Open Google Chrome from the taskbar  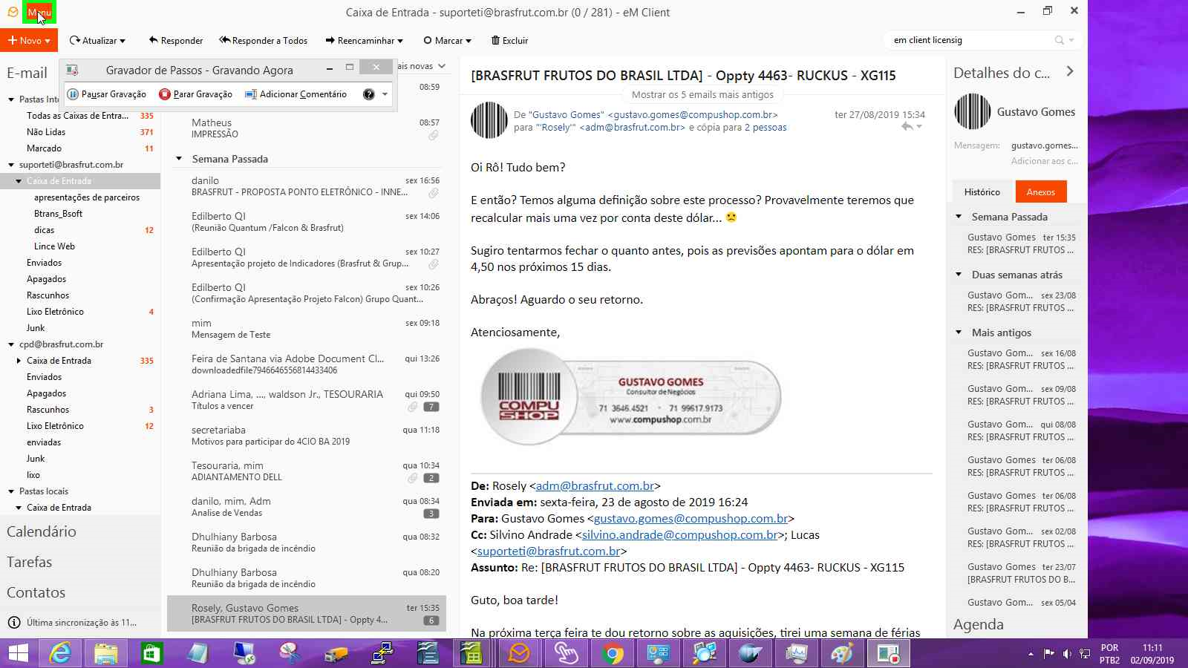click(x=612, y=653)
